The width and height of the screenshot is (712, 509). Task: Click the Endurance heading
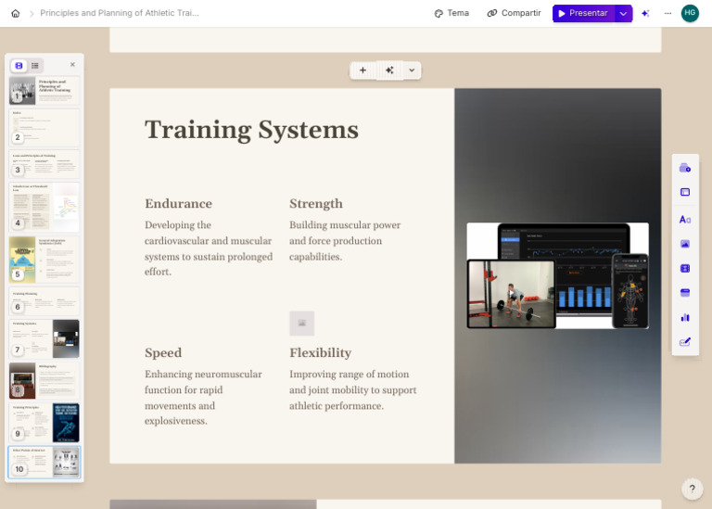tap(178, 203)
